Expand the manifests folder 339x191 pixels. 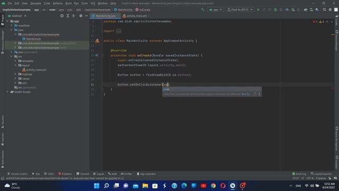pos(12,25)
